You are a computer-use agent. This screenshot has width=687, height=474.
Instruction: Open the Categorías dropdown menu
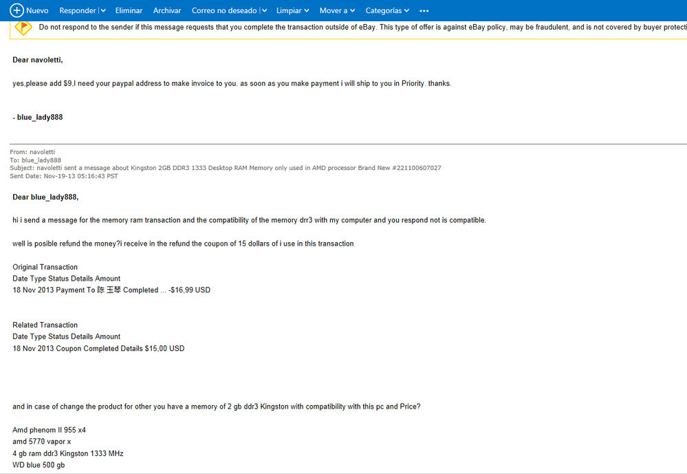(x=387, y=10)
